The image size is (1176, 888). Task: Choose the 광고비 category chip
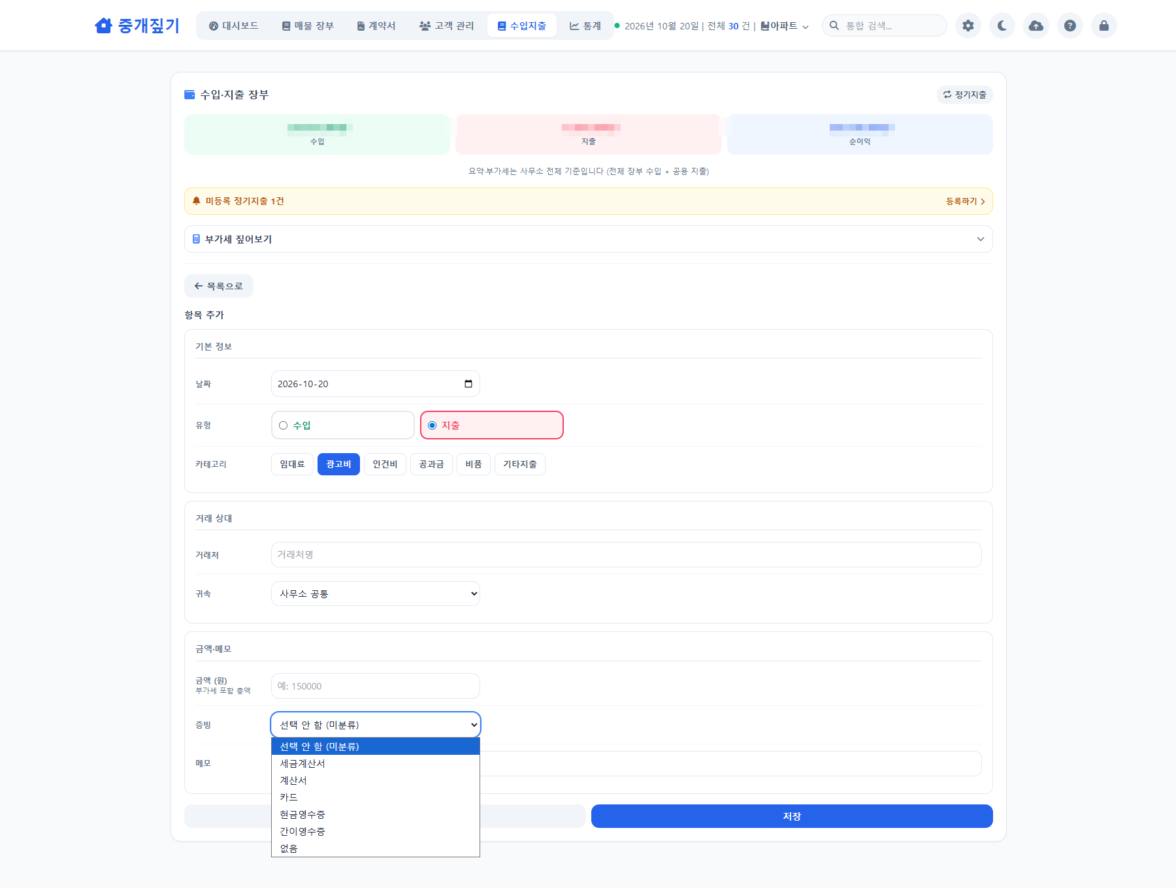click(x=338, y=464)
